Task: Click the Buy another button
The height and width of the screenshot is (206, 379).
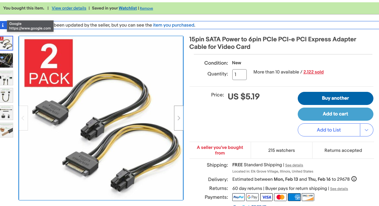Action: (335, 98)
